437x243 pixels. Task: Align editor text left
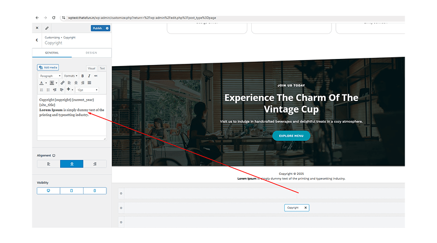tap(69, 83)
